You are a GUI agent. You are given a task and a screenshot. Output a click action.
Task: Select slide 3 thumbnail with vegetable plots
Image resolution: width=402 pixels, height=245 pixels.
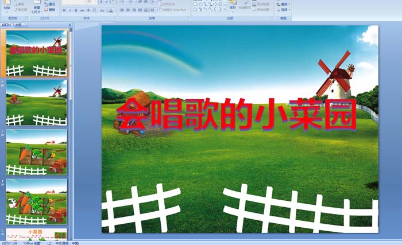click(x=36, y=152)
